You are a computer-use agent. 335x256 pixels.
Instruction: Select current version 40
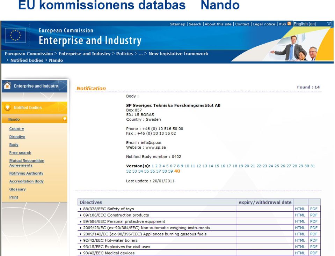coord(177,171)
